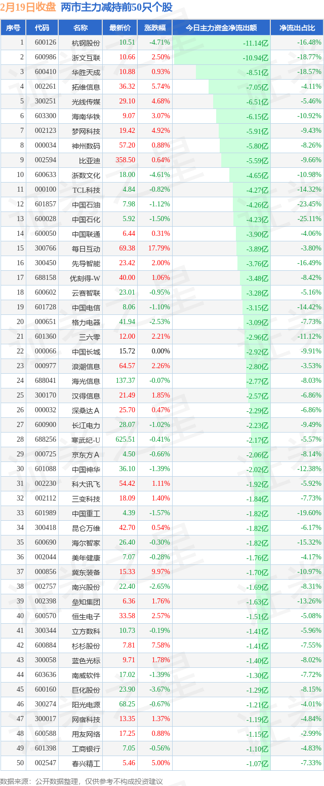Select the stock name 工商银行
Viewport: 324px width, 786px height.
pos(86,749)
